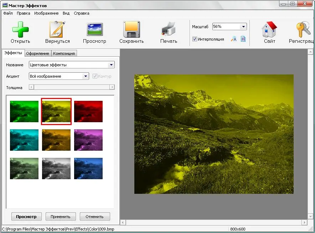Expand the Масштаб 56% dropdown

(x=243, y=27)
